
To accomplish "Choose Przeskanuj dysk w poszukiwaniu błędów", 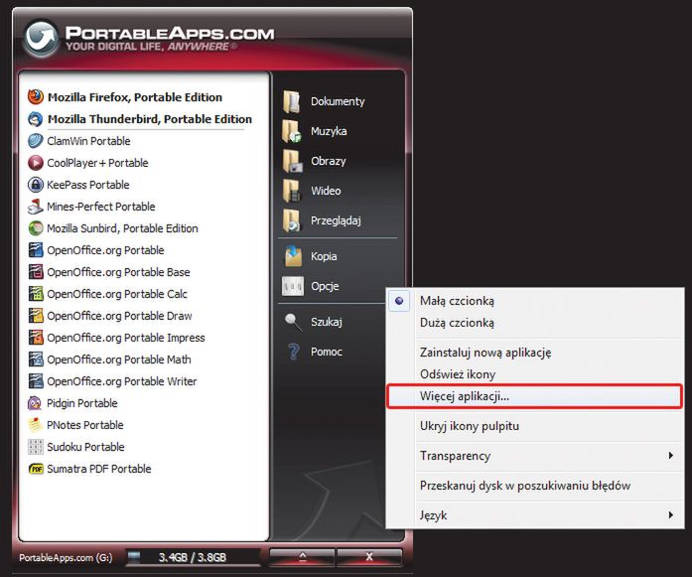I will 535,486.
